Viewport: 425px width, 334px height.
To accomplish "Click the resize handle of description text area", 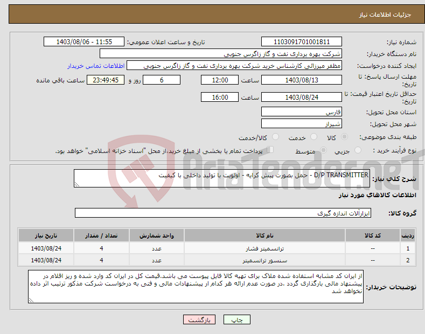I will [x=77, y=185].
